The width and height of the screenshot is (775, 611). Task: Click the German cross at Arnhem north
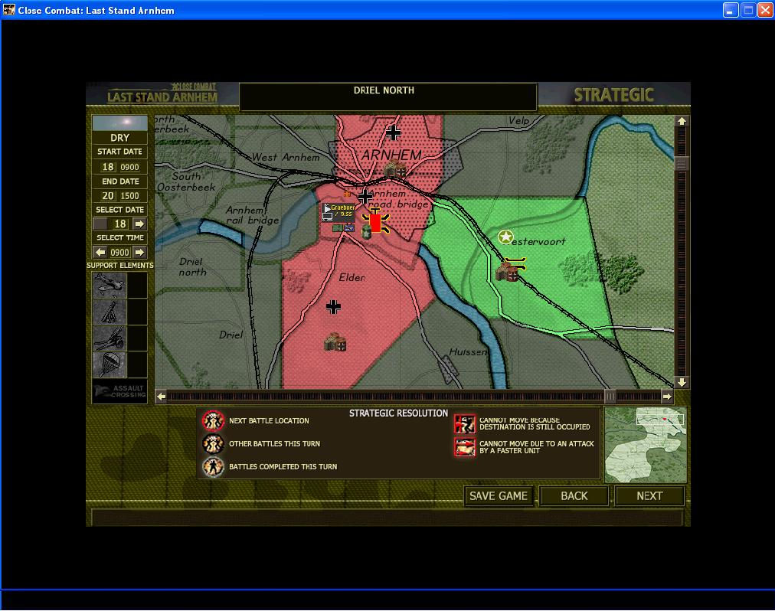(x=394, y=132)
